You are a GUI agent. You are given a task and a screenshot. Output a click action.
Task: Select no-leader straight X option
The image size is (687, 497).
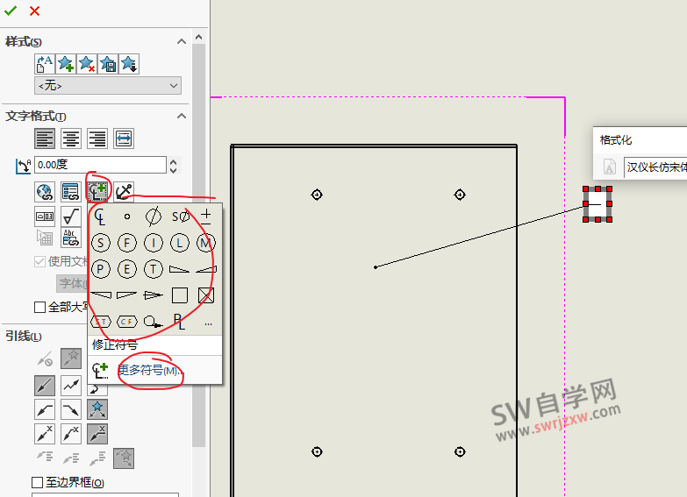45,434
